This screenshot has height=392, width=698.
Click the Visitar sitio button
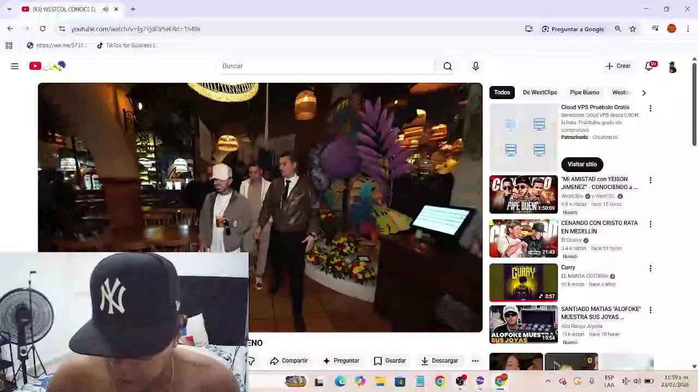pos(582,164)
